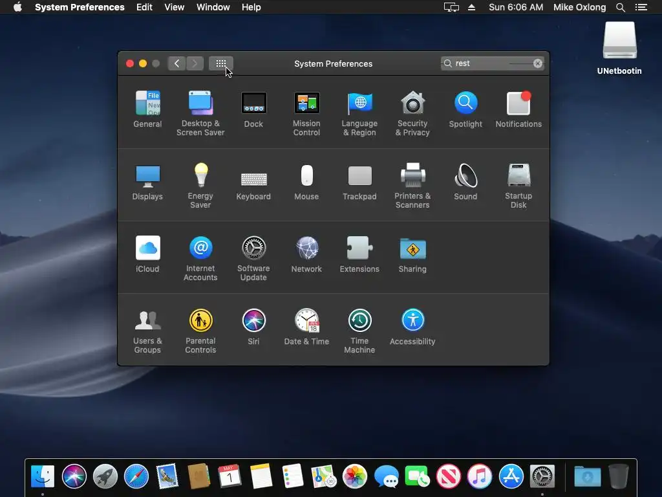Open Launchpad from the Dock

(105, 476)
